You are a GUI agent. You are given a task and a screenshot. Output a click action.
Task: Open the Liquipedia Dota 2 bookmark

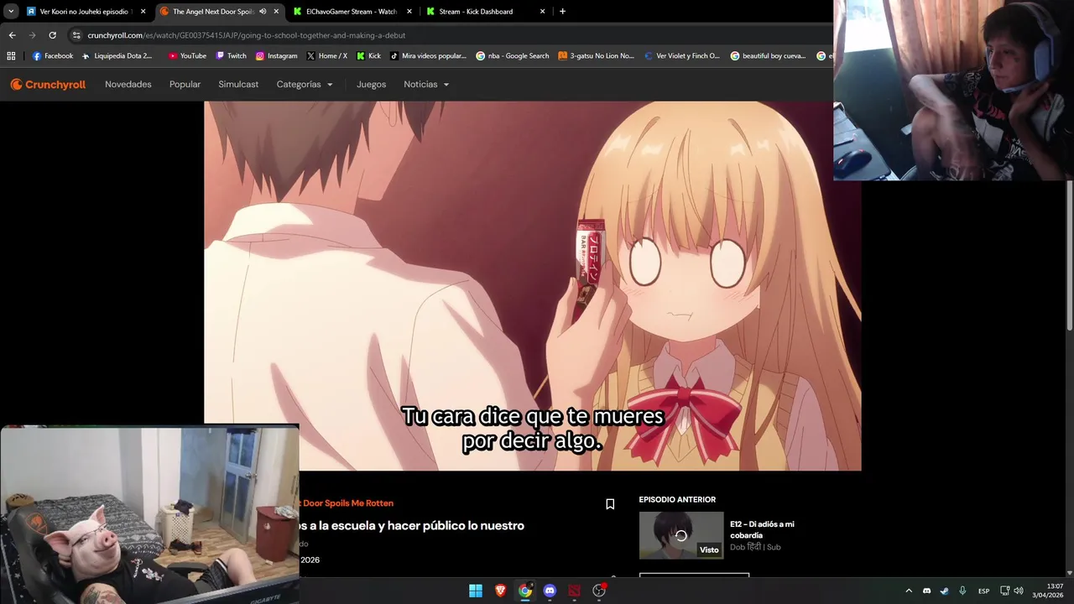117,56
